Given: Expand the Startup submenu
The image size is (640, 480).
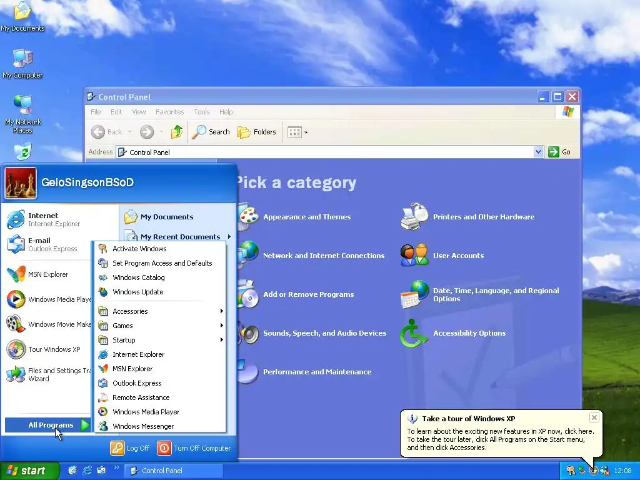Looking at the screenshot, I should click(160, 340).
